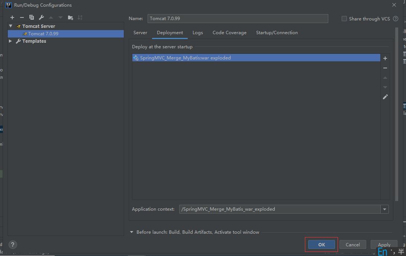Go to the Code Coverage tab

(229, 33)
